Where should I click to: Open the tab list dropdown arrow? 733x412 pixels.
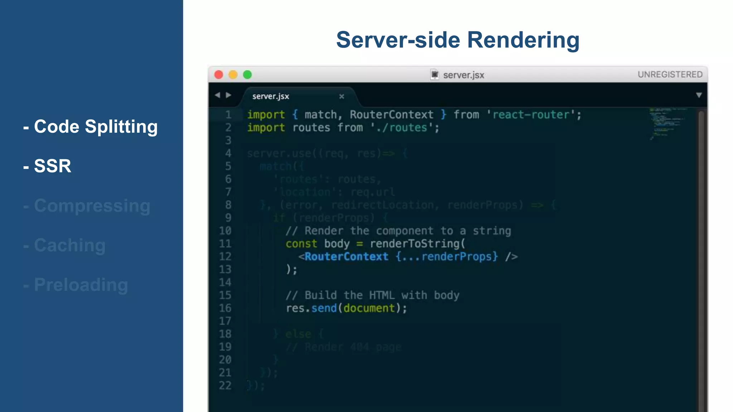pyautogui.click(x=699, y=95)
